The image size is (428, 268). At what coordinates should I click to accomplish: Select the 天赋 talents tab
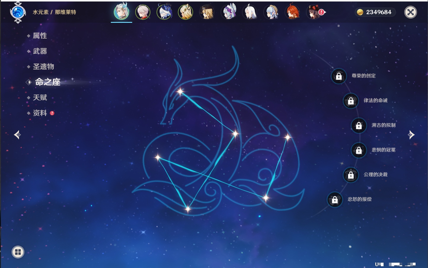coord(40,98)
